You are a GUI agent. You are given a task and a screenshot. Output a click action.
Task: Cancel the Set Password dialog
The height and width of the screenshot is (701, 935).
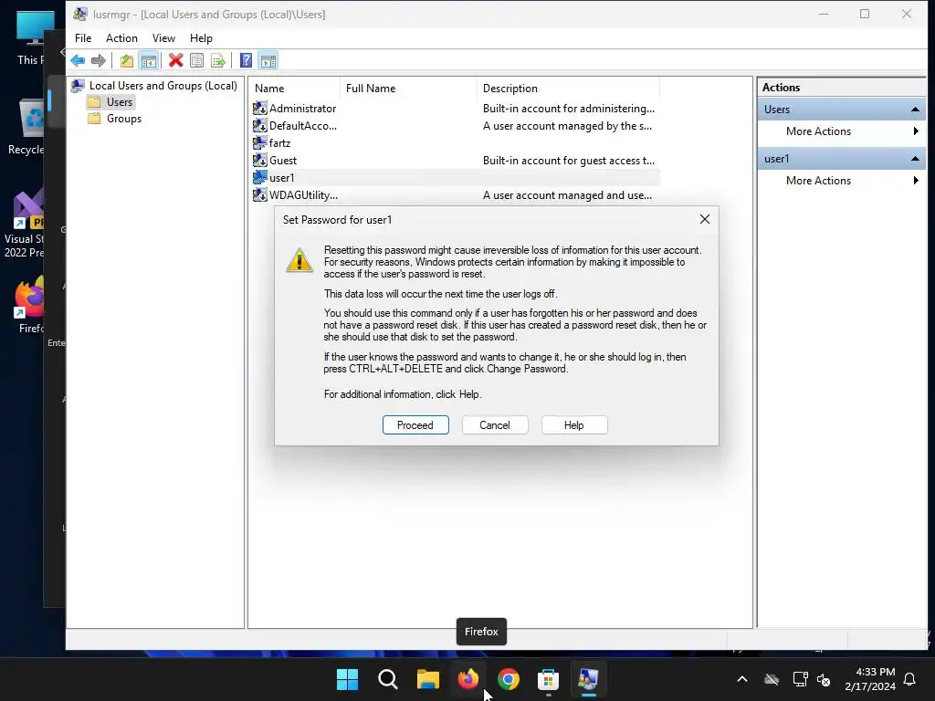point(495,425)
